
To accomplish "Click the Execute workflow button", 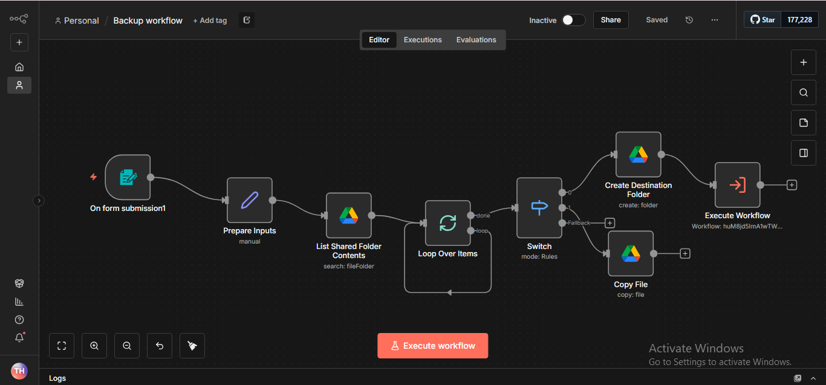I will (x=432, y=346).
